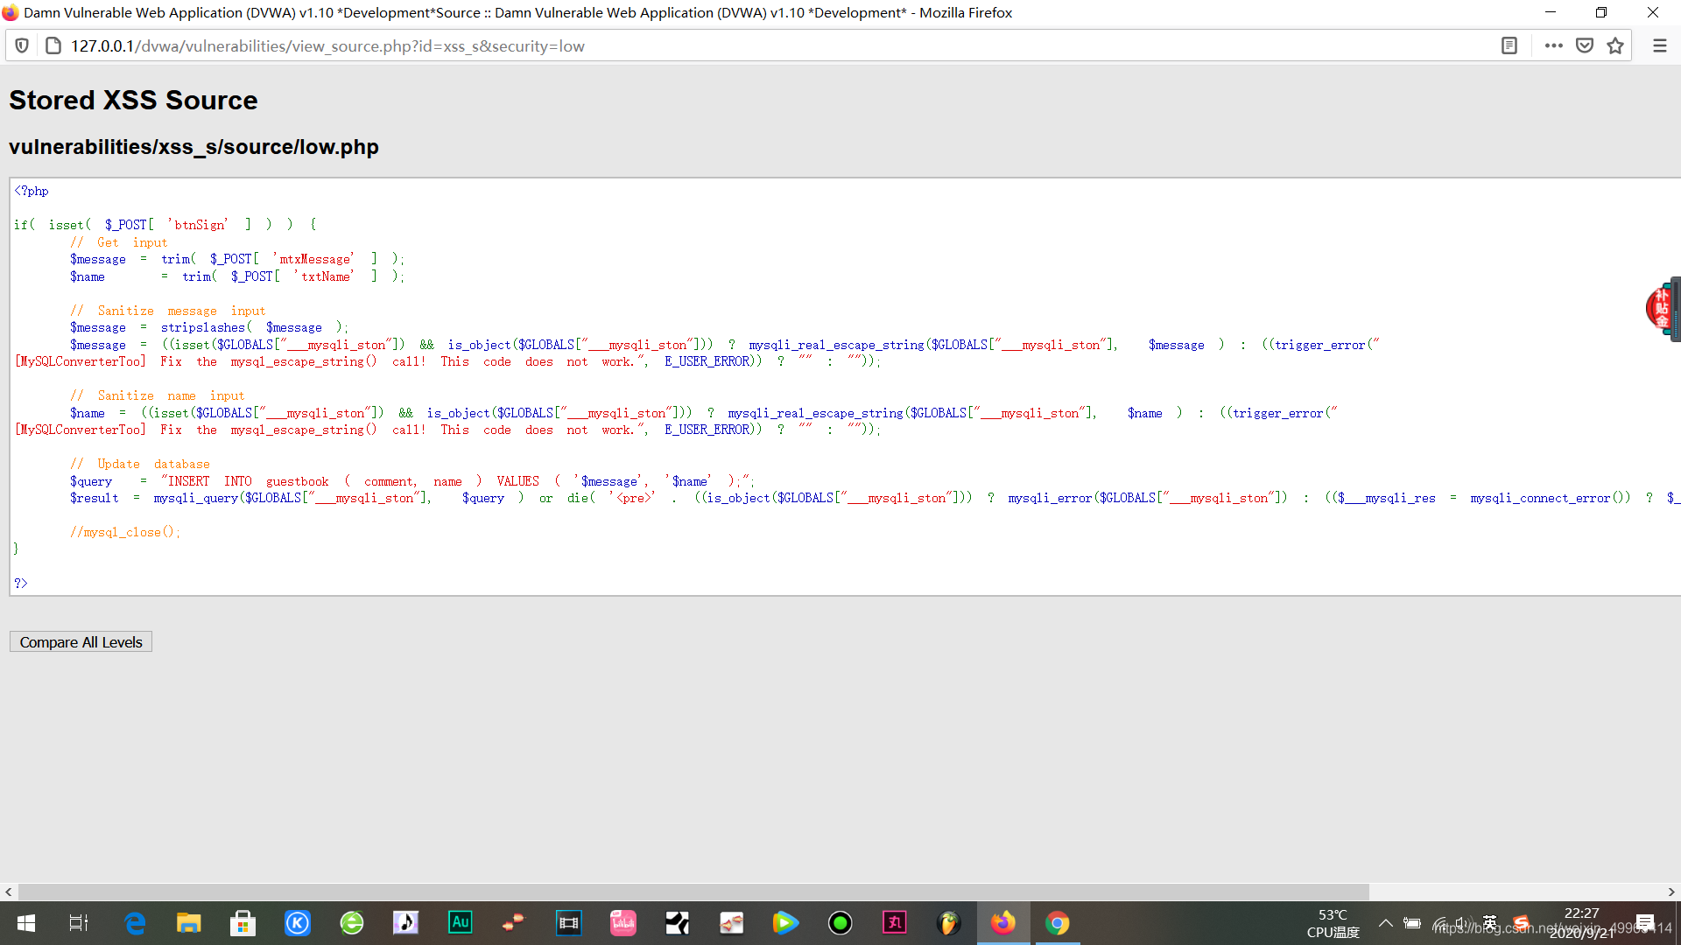Click the '// Get input' code comment
The height and width of the screenshot is (945, 1681).
119,242
